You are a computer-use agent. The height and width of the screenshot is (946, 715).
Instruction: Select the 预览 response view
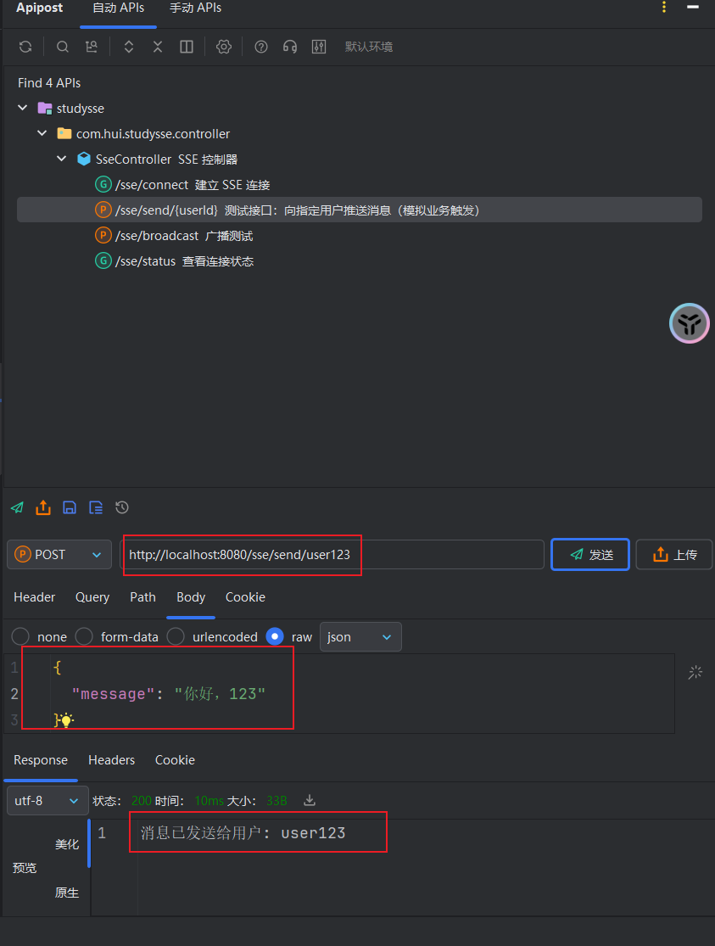[25, 868]
